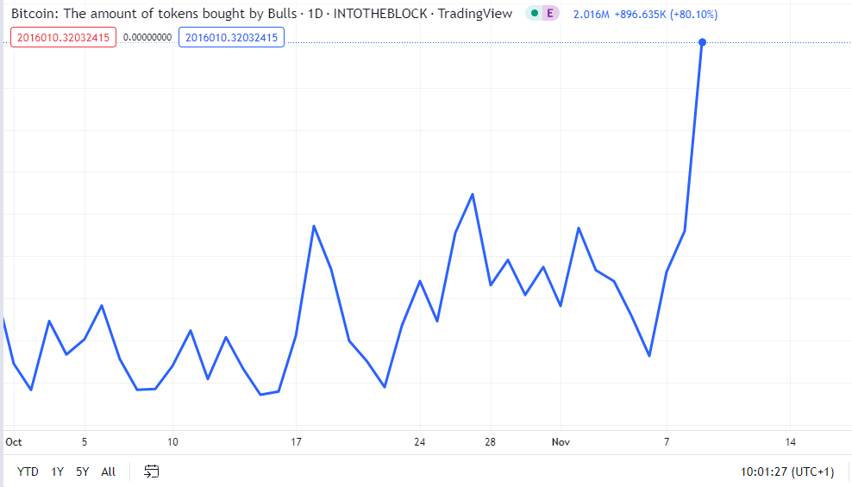Viewport: 852px width, 487px height.
Task: Open timezone menu at 10:01:27 (UTC+1)
Action: (786, 471)
